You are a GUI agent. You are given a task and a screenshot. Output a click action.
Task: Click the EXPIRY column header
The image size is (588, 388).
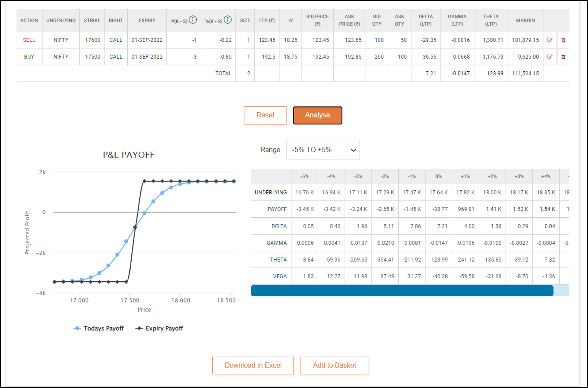coord(147,20)
